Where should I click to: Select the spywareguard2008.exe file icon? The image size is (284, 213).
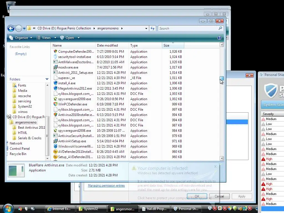[55, 131]
